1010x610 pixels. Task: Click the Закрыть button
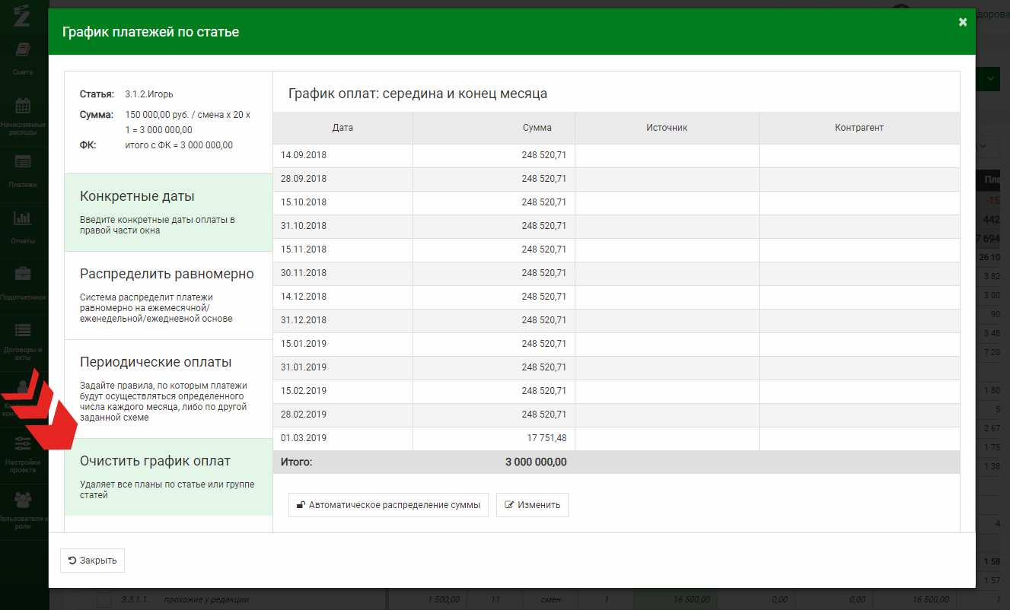(x=92, y=561)
